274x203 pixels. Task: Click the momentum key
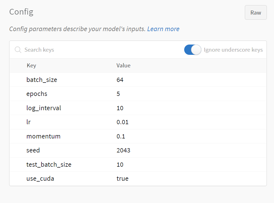pos(43,136)
